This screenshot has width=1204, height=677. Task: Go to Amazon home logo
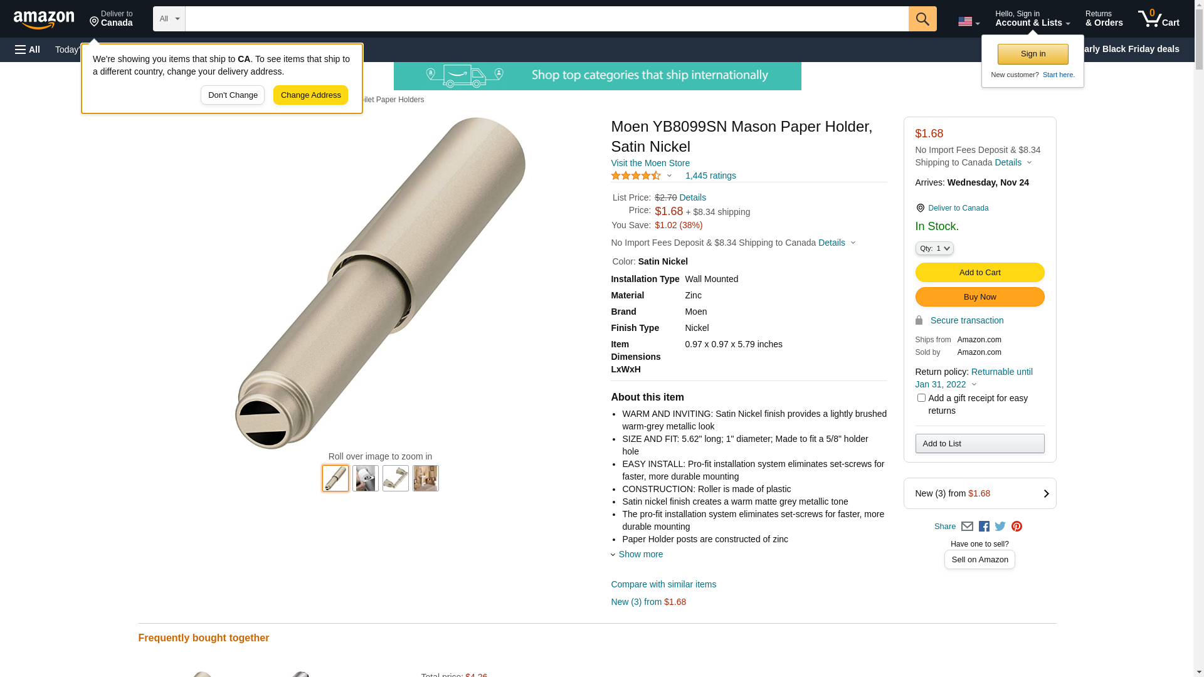[x=44, y=19]
